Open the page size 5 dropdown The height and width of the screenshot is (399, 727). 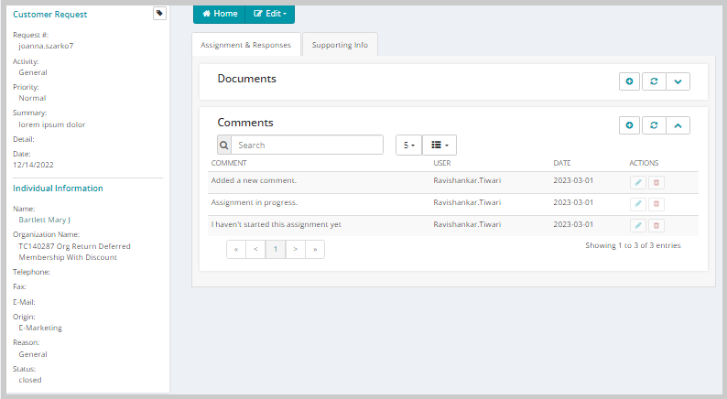408,145
